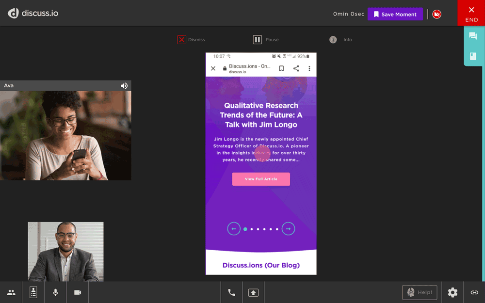
Task: Advance the carousel with the right arrow
Action: pos(288,228)
